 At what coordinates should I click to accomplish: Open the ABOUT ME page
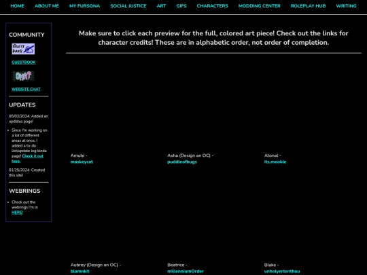coord(47,6)
